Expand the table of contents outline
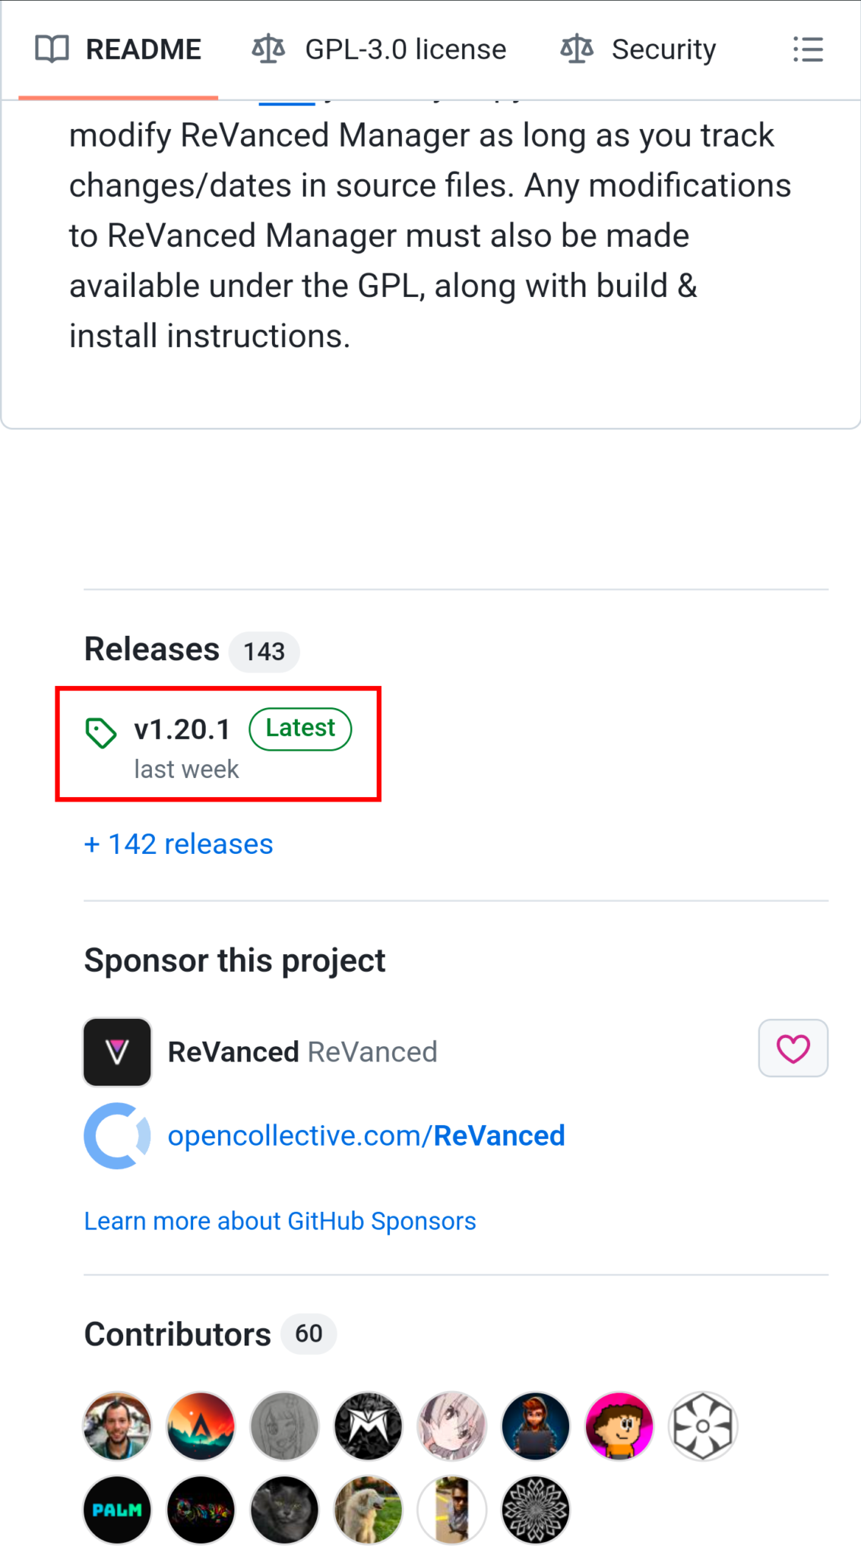Viewport: 861px width, 1556px height. click(808, 49)
